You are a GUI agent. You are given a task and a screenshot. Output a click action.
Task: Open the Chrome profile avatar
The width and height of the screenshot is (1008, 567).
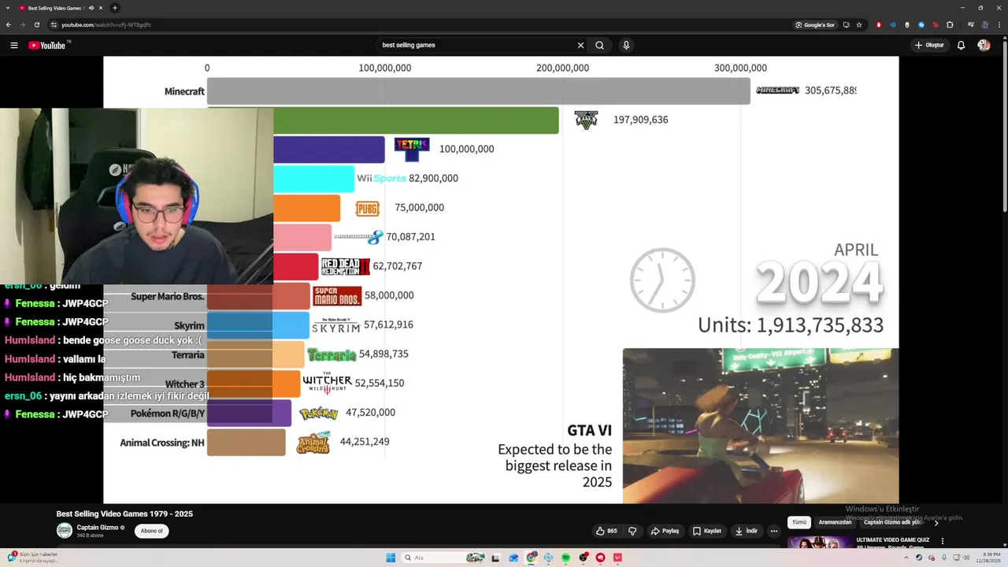click(x=984, y=24)
